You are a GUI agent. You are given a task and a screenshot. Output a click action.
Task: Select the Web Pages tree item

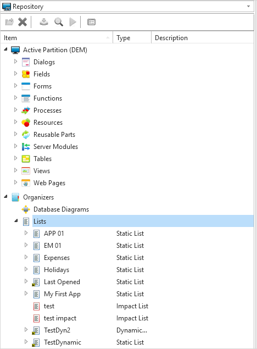pos(49,183)
